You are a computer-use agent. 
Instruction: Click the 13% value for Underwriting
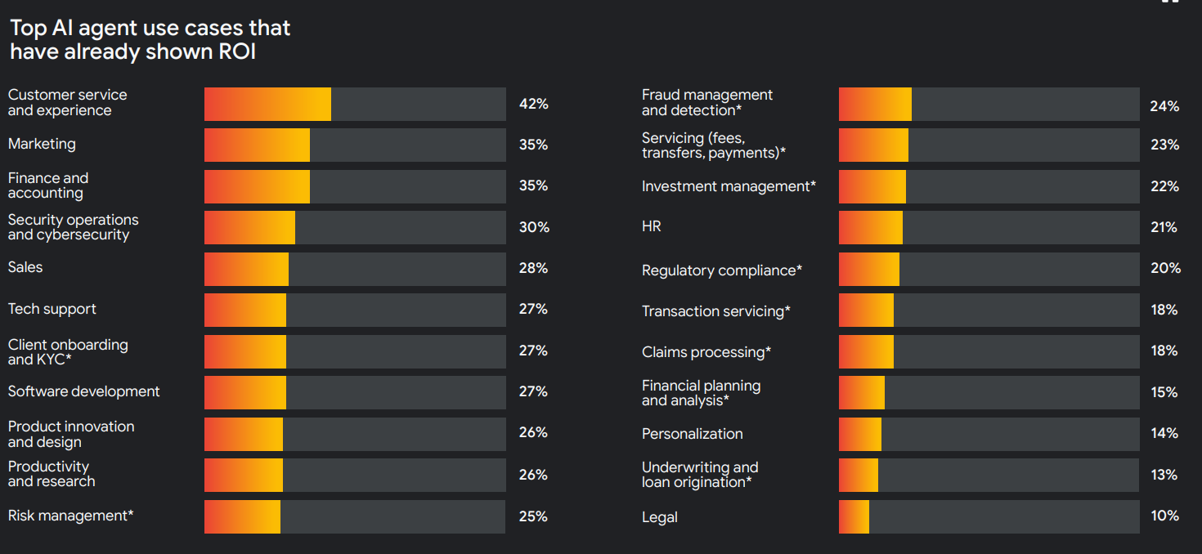(x=1164, y=475)
